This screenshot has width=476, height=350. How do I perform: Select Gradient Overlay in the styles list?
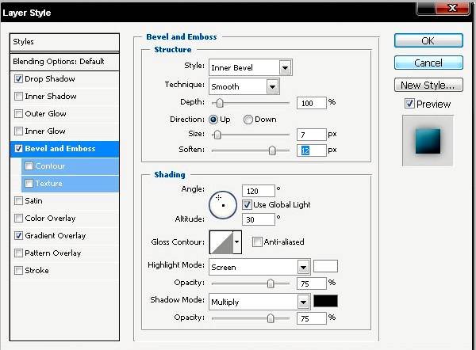55,236
